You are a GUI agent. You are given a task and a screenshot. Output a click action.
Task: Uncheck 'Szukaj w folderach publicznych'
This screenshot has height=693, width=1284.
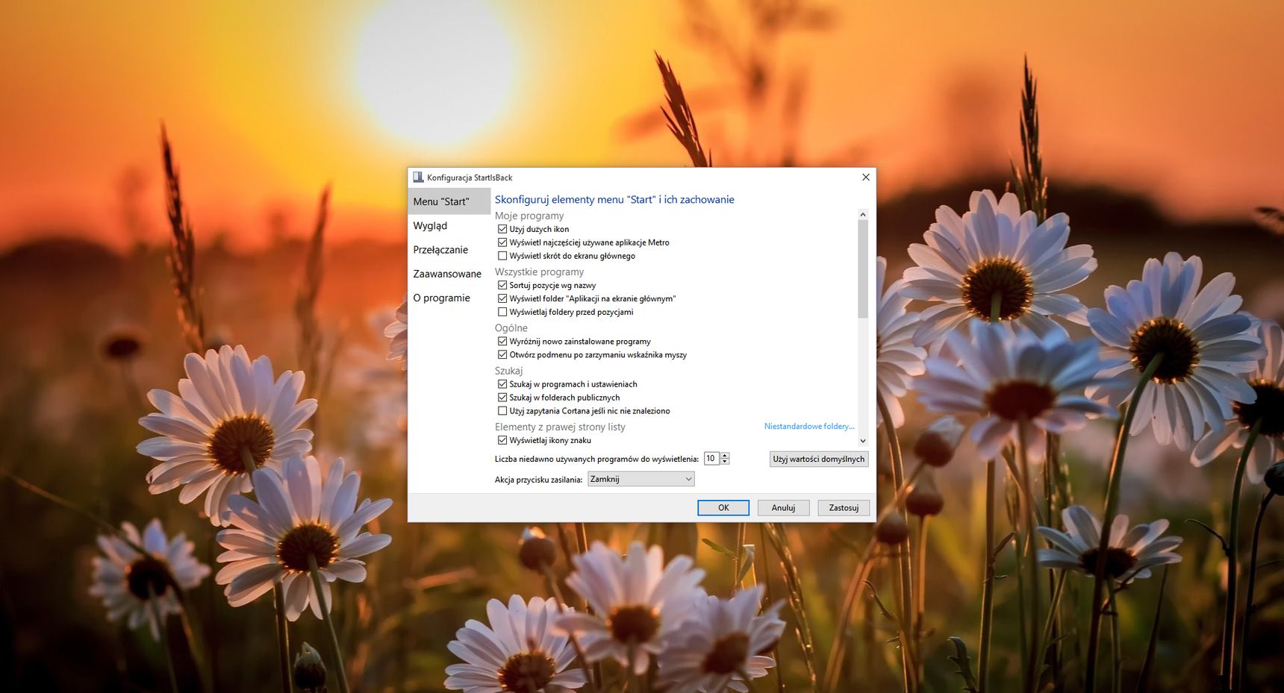pyautogui.click(x=502, y=398)
